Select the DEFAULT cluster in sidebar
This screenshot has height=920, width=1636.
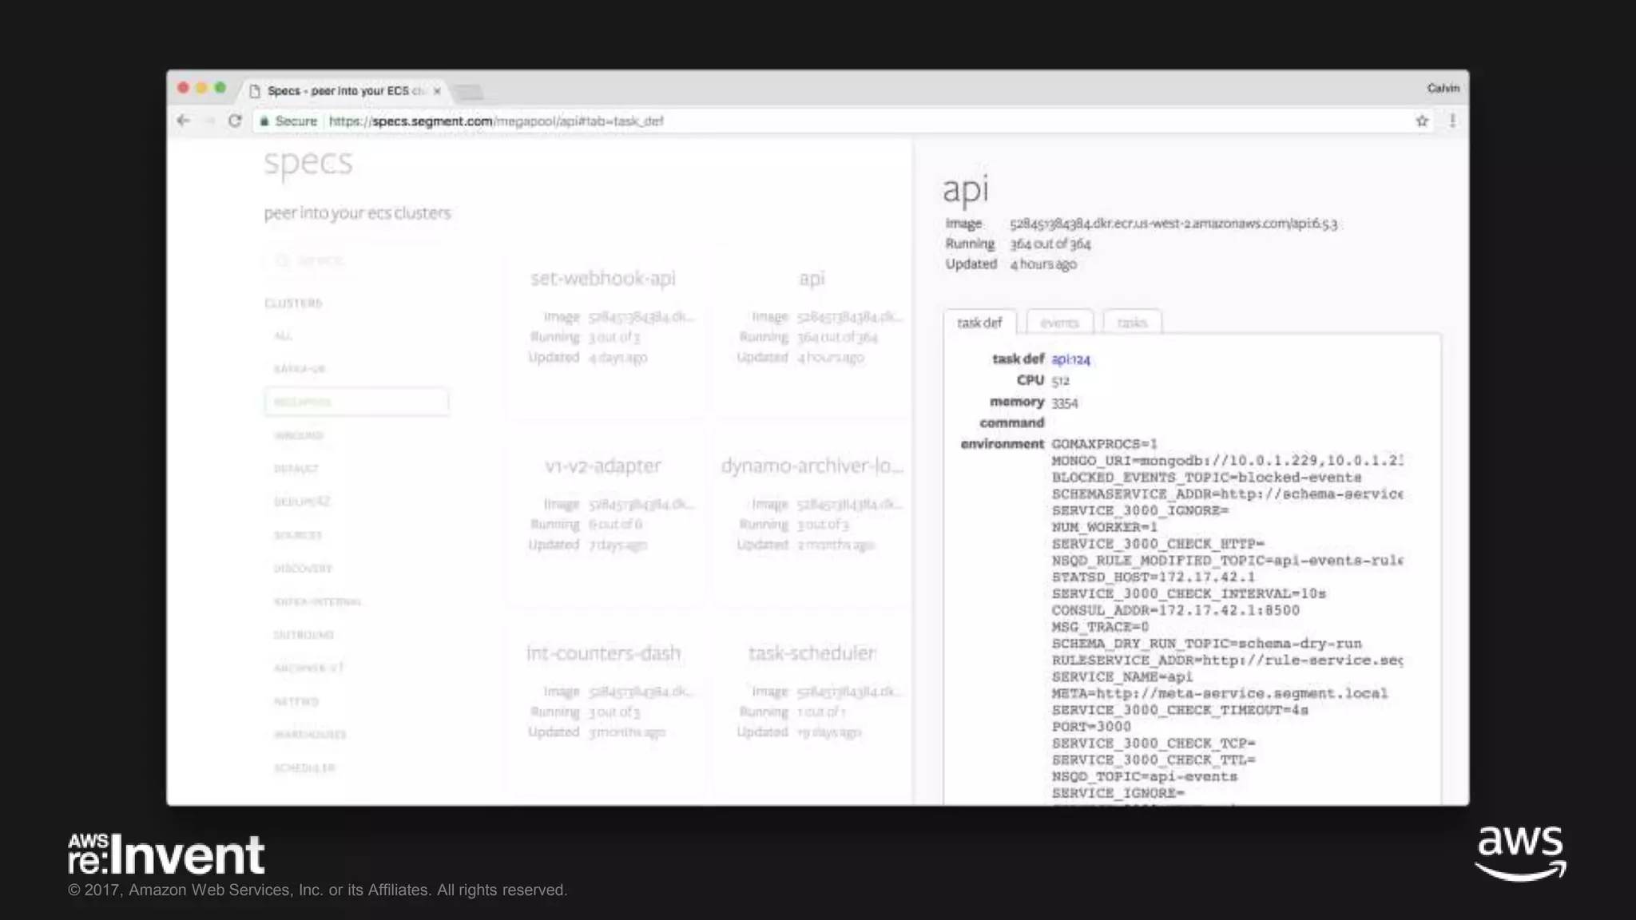(x=296, y=469)
